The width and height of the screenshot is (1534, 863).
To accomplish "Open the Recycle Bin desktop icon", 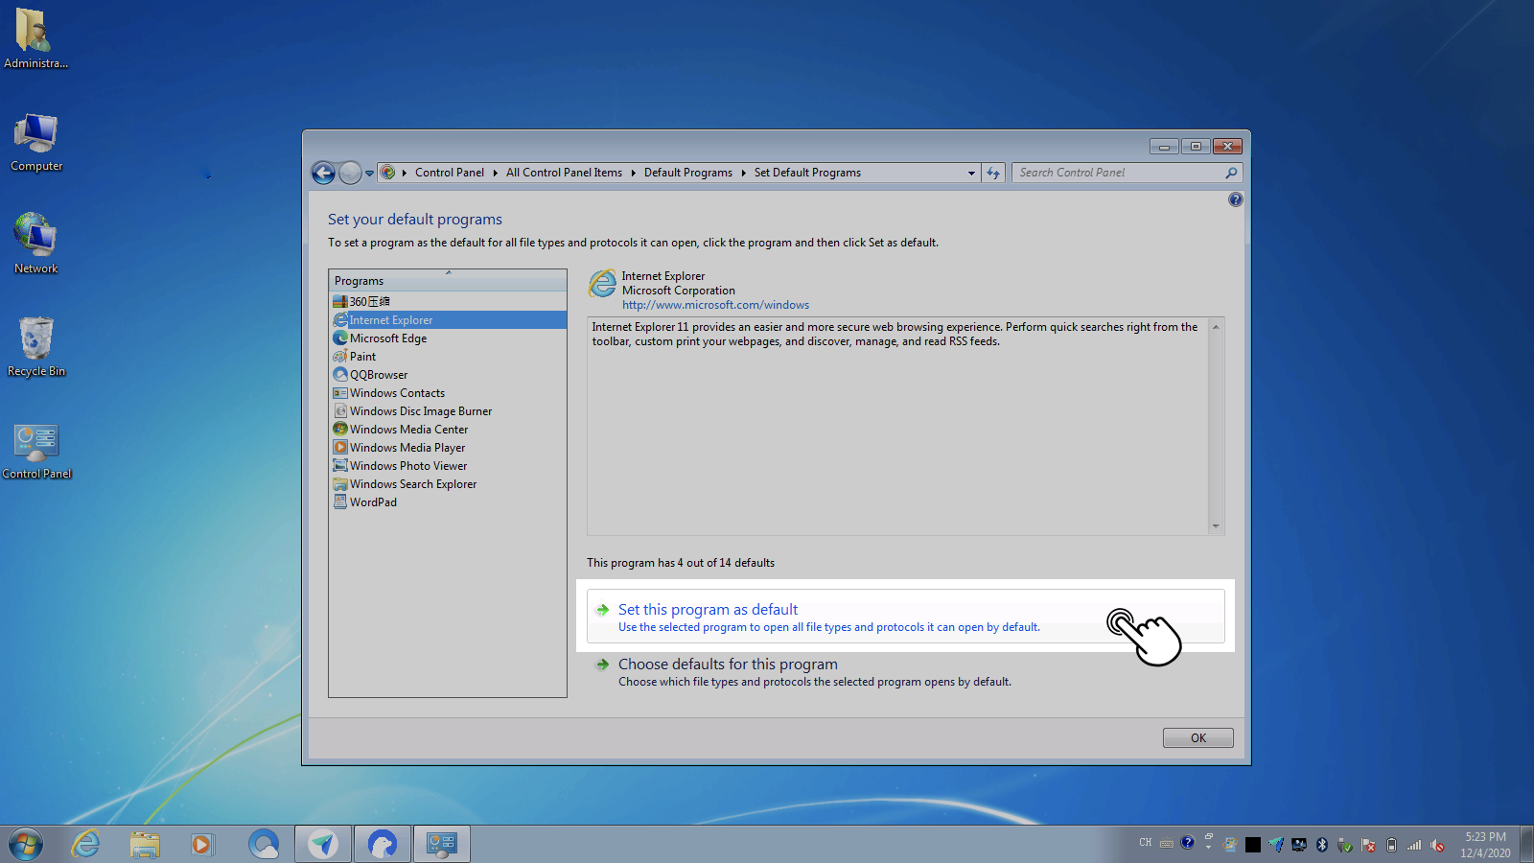I will pos(36,347).
